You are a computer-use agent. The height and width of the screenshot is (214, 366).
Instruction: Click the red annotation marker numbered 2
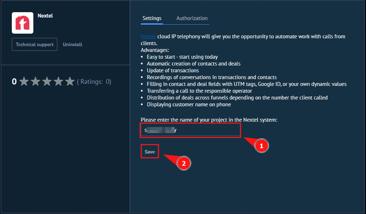(x=184, y=164)
